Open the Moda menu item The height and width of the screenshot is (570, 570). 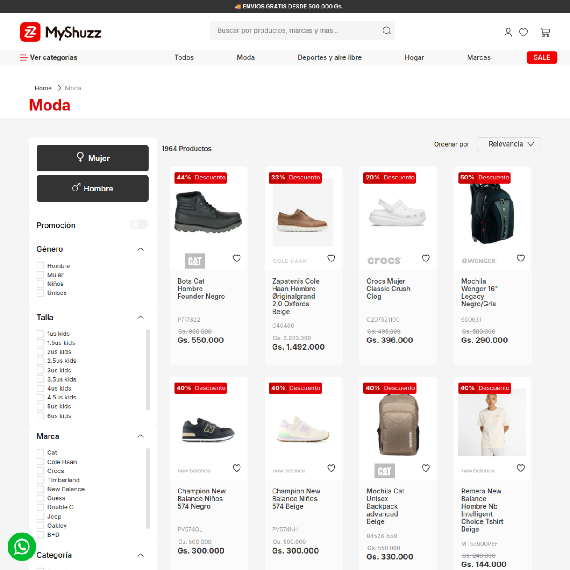[x=246, y=57]
